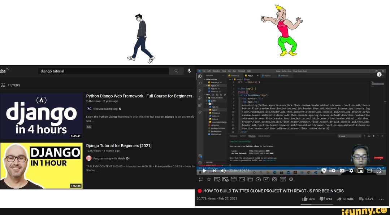This screenshot has width=390, height=215.
Task: Activate miniplayer mode on the video
Action: [x=360, y=171]
